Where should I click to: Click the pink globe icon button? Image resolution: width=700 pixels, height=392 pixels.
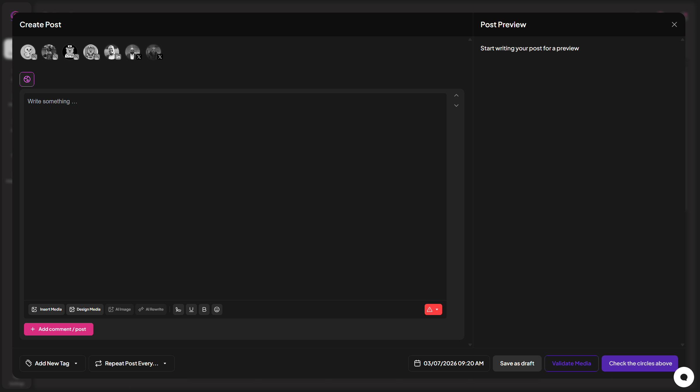27,79
